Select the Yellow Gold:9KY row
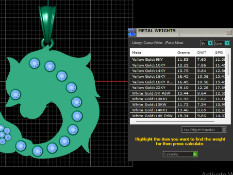The image size is (233, 175). tap(178, 59)
